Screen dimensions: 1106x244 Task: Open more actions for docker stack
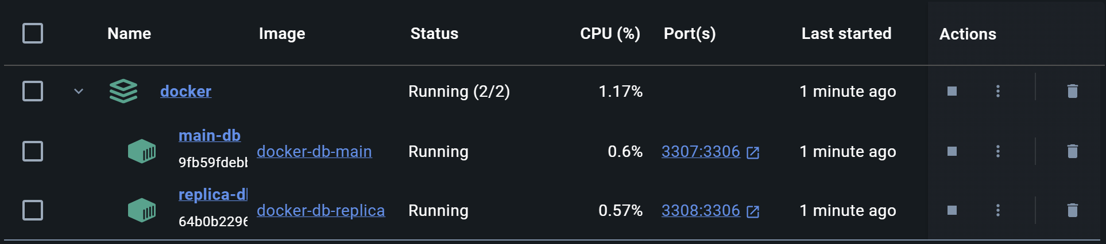coord(998,91)
